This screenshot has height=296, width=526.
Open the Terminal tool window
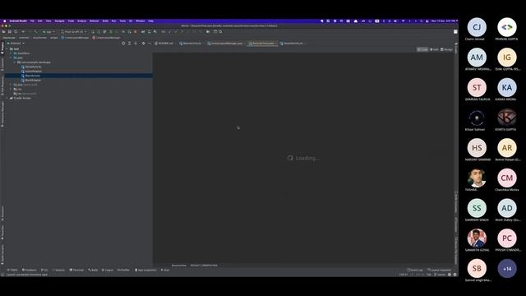76,270
